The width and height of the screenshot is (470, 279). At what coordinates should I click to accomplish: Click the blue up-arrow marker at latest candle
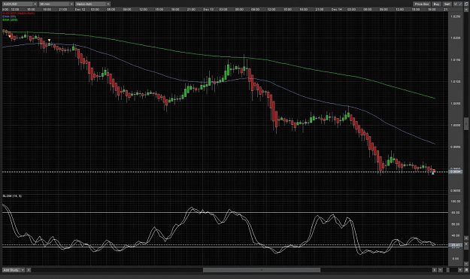point(433,173)
